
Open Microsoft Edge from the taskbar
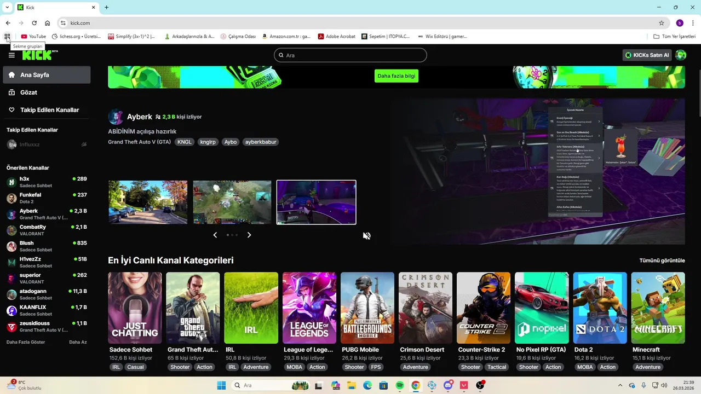point(367,385)
